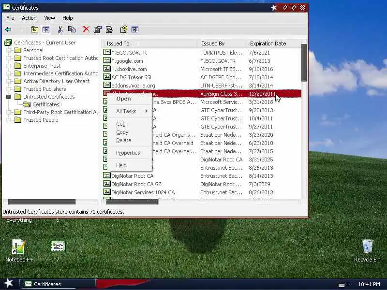
Task: Expand the Trusted Root Certification Authorities node
Action: pos(8,58)
